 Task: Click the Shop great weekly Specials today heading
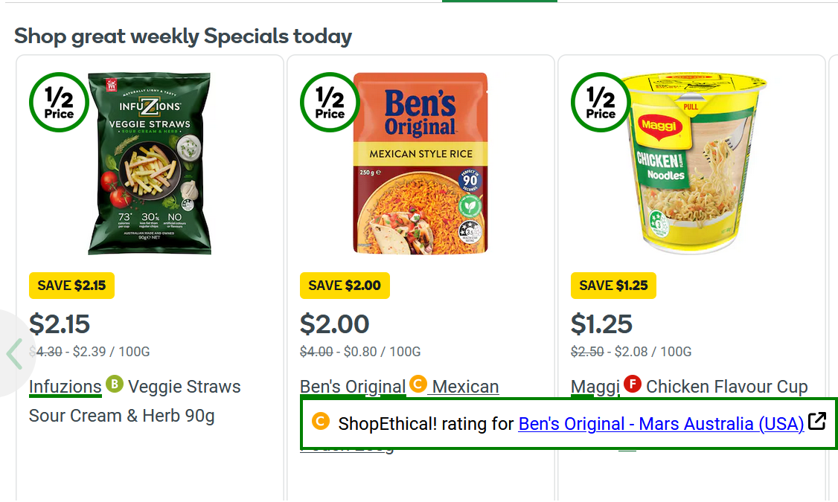[183, 36]
